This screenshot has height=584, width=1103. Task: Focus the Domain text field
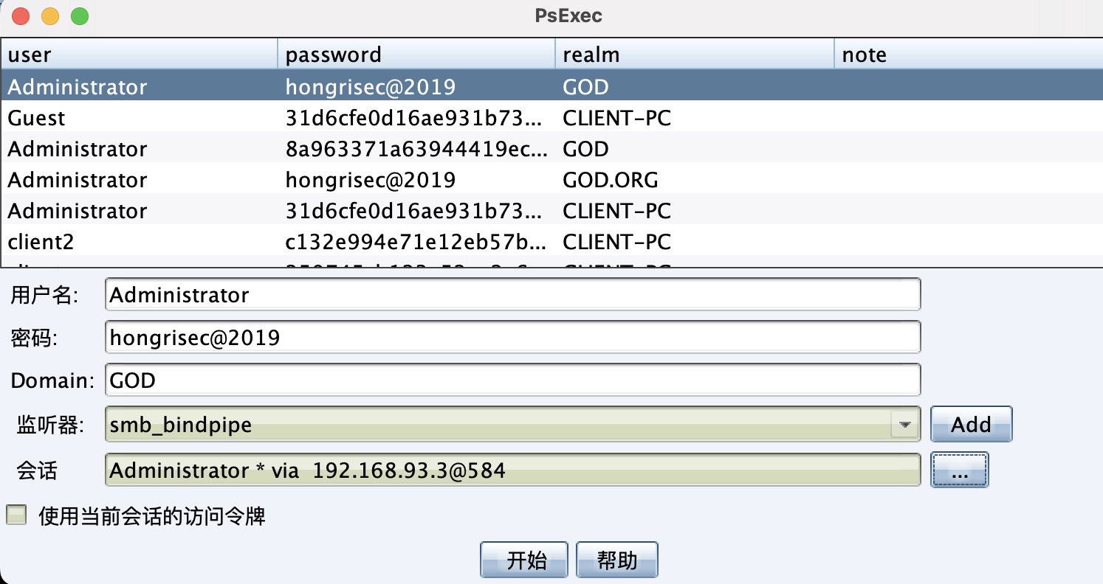click(512, 380)
